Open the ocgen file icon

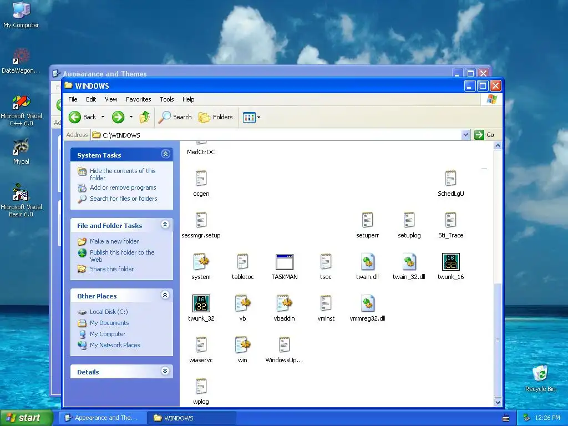(201, 178)
